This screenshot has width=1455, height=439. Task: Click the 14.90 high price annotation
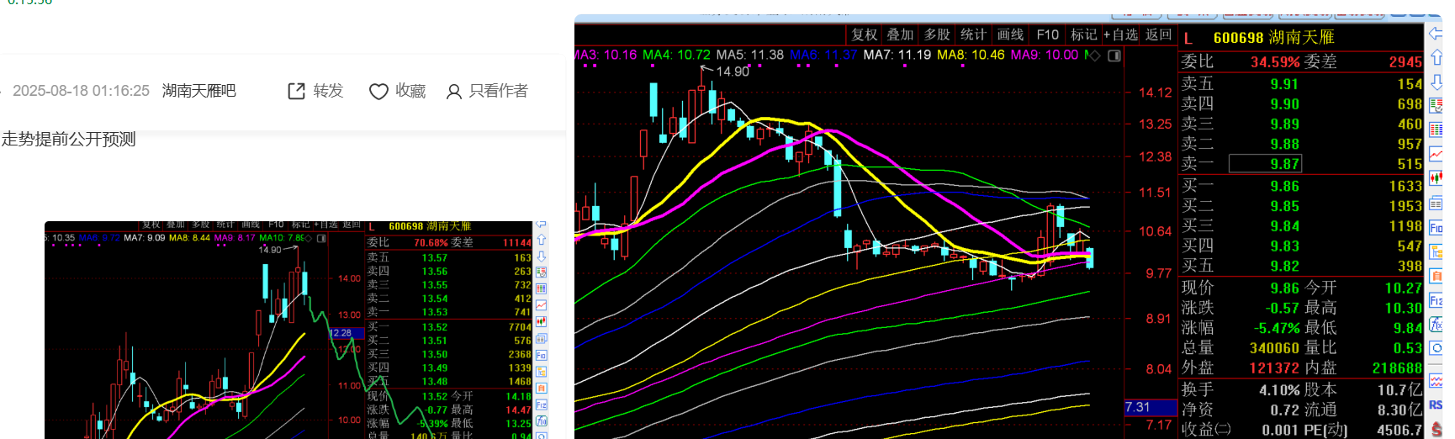coord(733,72)
